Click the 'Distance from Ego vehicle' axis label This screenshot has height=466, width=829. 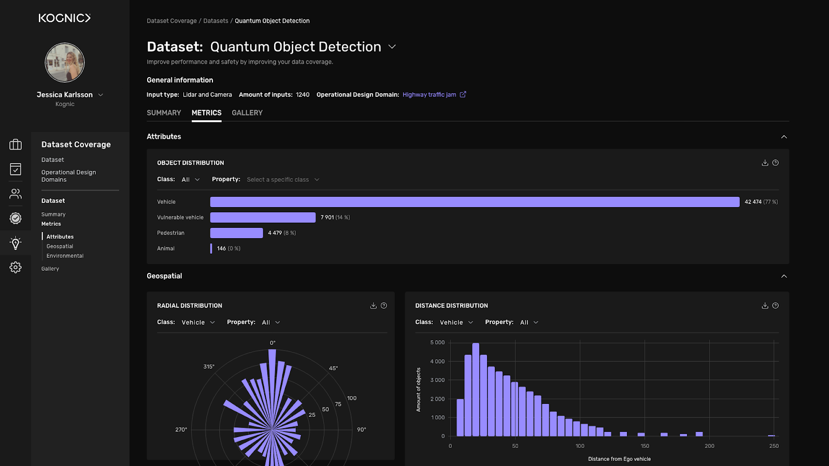pos(619,459)
